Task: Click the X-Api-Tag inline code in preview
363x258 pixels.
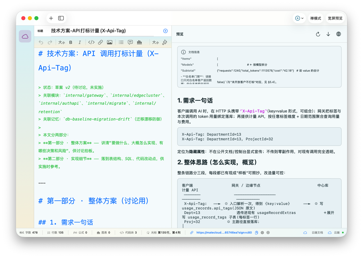Action: point(253,111)
